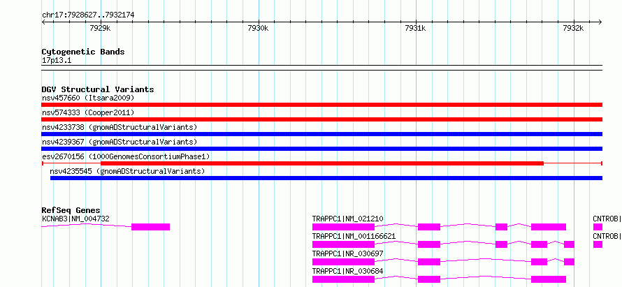Open variant label nsv4233738 (gnomADStructuralVariants)
Viewport: 622px width, 287px height.
120,127
